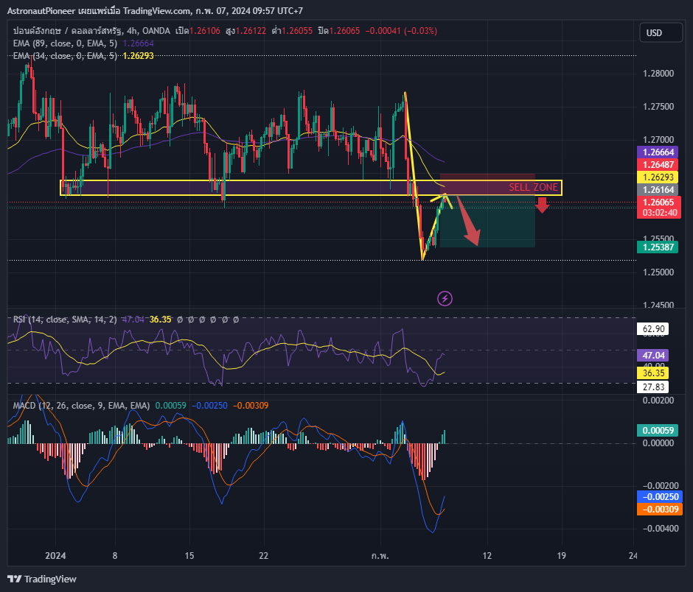Click the date axis label 22
The height and width of the screenshot is (592, 693).
[x=263, y=555]
